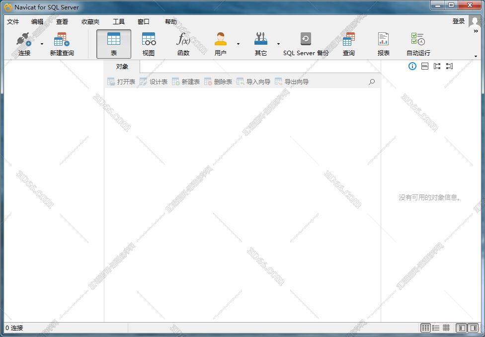This screenshot has height=337, width=485.
Task: Show the object information panel icon
Action: (412, 66)
